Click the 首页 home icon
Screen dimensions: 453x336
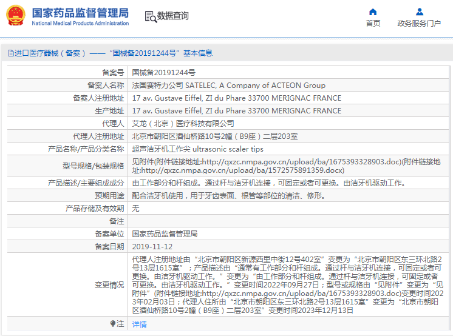[x=373, y=12]
